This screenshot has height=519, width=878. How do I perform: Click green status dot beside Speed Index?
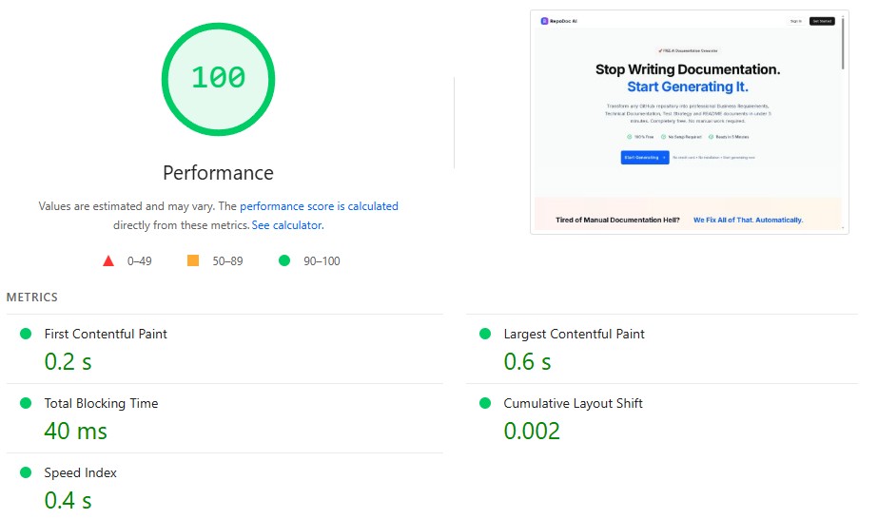pos(26,472)
